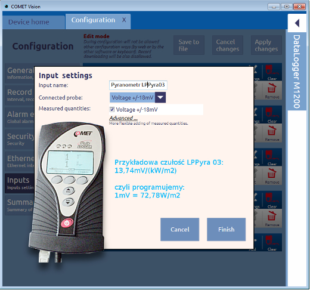Open the Alarm section in the sidebar

click(x=20, y=118)
